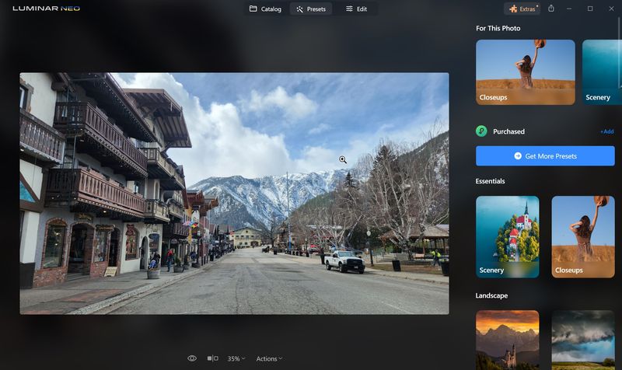The image size is (622, 370).
Task: Click the Get More Presets button
Action: coord(545,156)
